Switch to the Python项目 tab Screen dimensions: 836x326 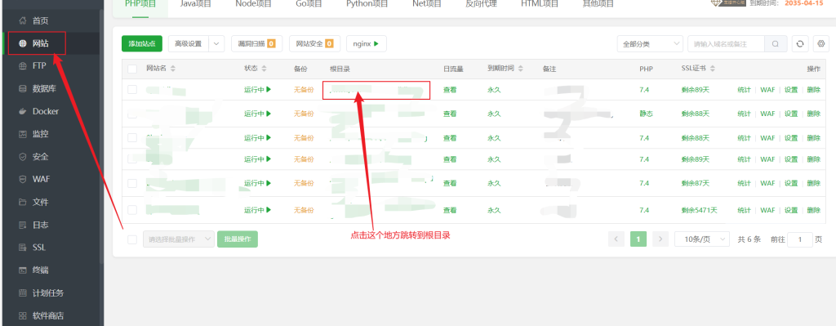coord(367,4)
